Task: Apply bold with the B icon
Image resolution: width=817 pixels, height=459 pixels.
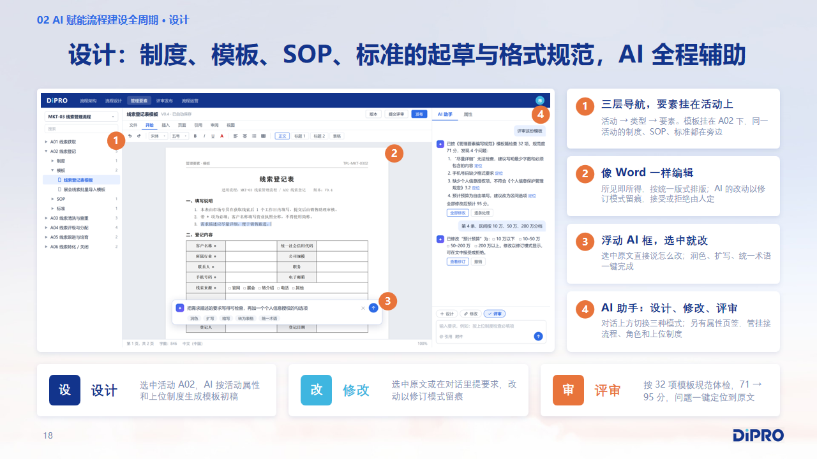Action: 196,136
